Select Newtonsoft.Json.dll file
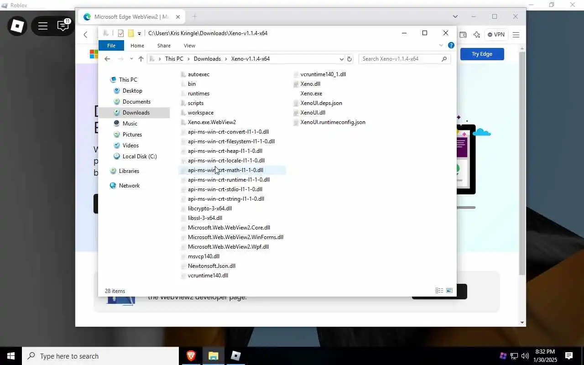584x365 pixels. [211, 266]
